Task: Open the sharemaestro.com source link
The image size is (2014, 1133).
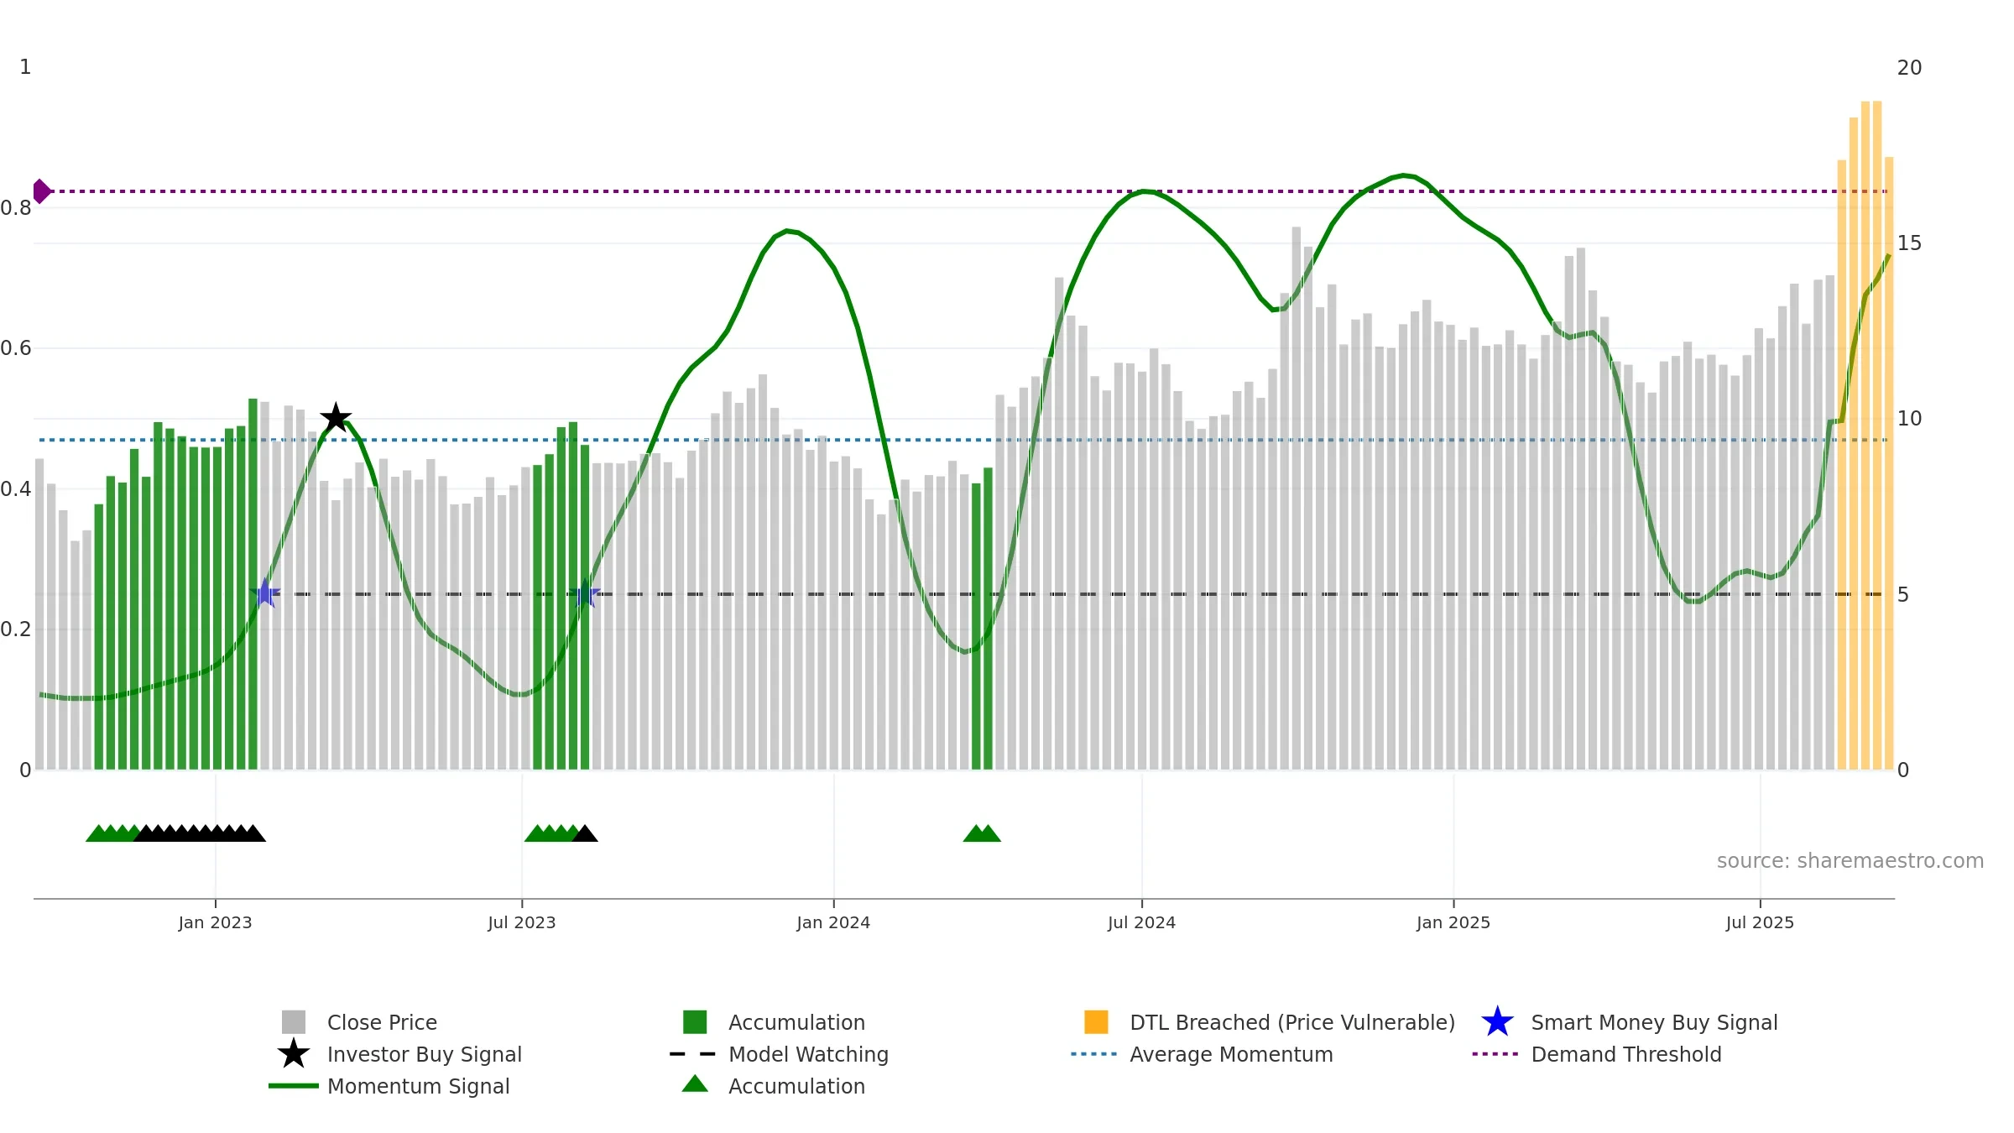Action: 1850,860
